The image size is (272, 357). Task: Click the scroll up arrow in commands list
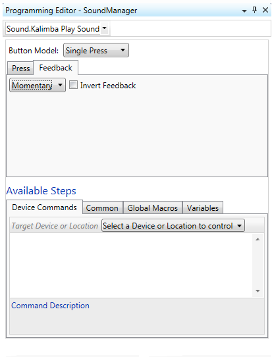pos(258,239)
